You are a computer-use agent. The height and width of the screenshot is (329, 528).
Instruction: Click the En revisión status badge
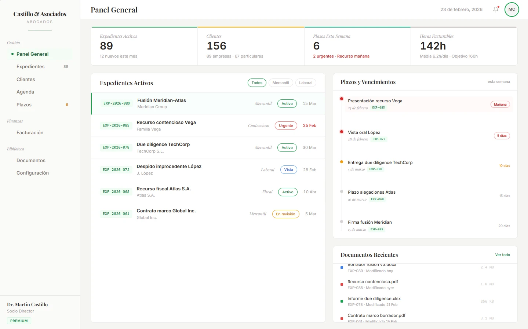pyautogui.click(x=285, y=214)
